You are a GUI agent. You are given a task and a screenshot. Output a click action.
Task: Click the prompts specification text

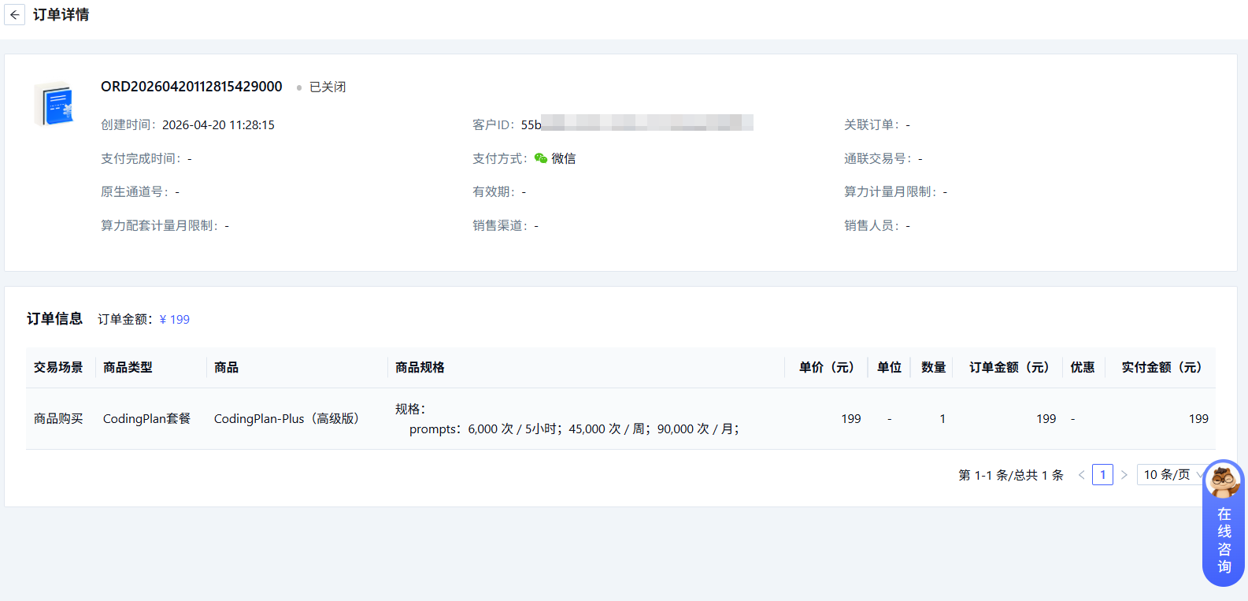coord(574,428)
